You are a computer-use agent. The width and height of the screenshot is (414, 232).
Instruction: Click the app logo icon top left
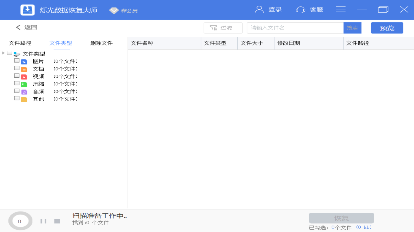[x=27, y=10]
